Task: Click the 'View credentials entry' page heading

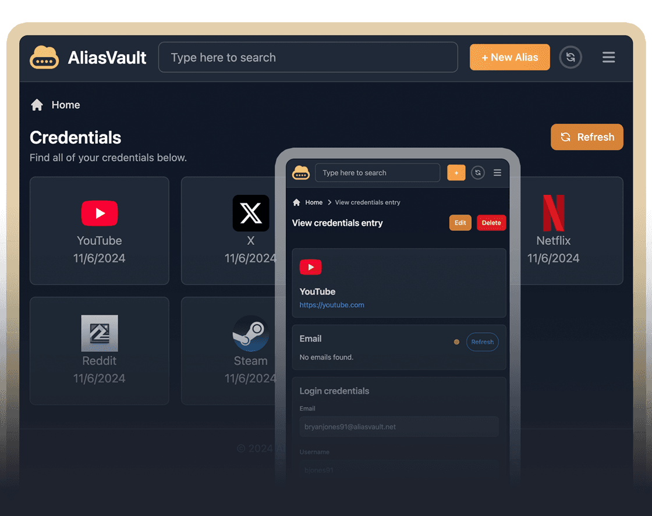Action: [x=337, y=223]
